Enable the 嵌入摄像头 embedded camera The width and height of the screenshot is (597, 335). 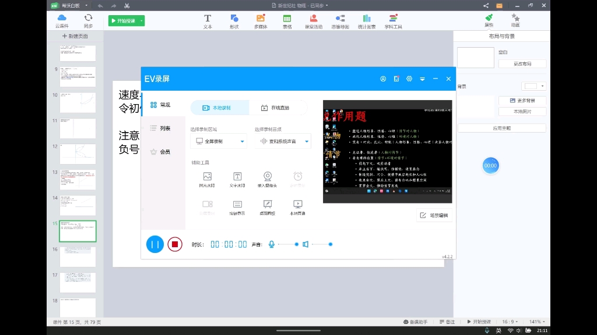point(268,178)
